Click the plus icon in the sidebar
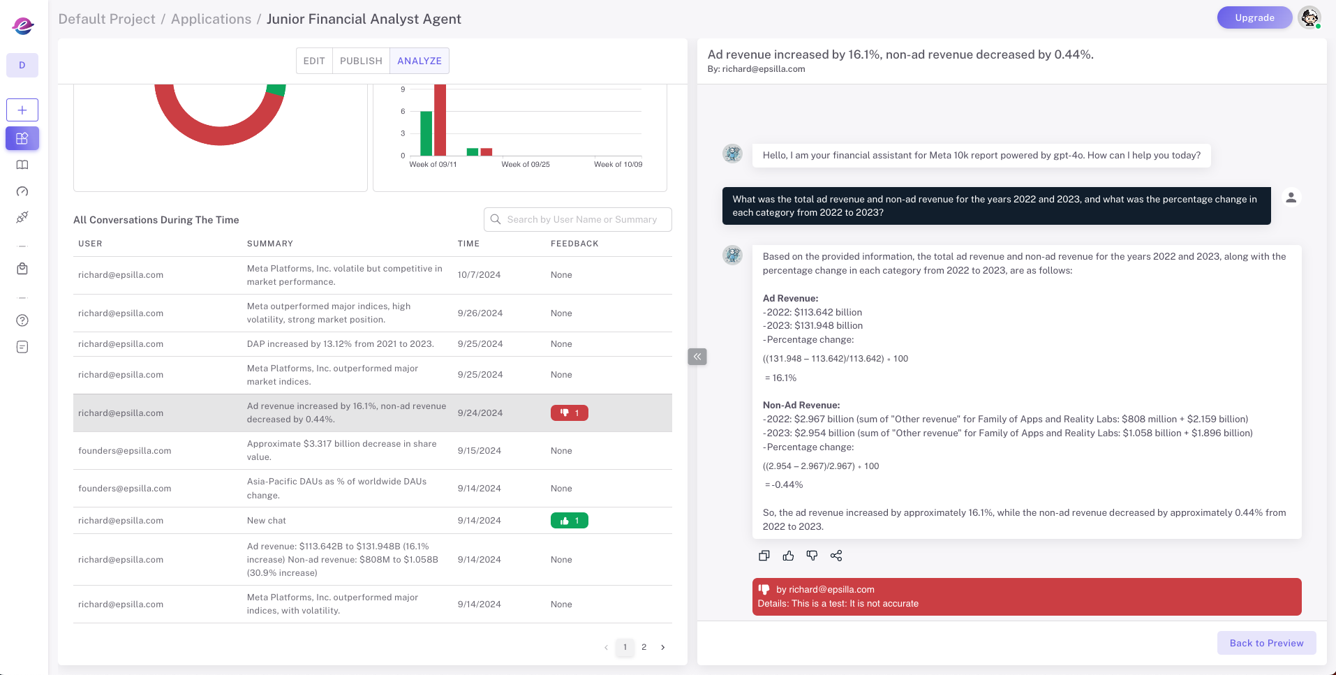Screen dimensions: 1336x675 pos(22,110)
